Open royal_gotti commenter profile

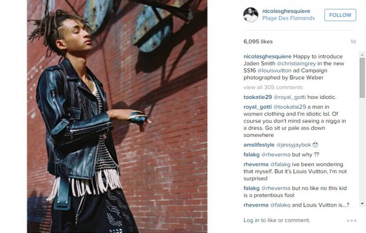pyautogui.click(x=258, y=107)
